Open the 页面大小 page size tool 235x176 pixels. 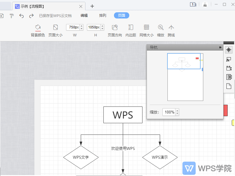56,31
